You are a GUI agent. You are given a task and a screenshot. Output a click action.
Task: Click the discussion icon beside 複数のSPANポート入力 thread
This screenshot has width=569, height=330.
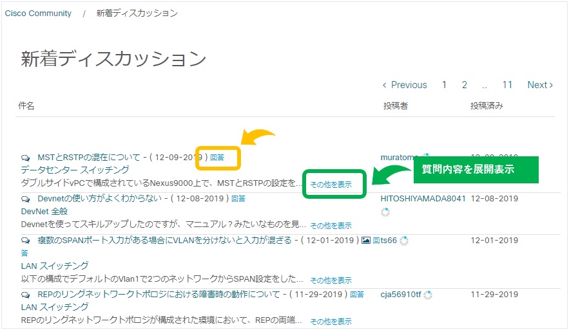tap(25, 241)
